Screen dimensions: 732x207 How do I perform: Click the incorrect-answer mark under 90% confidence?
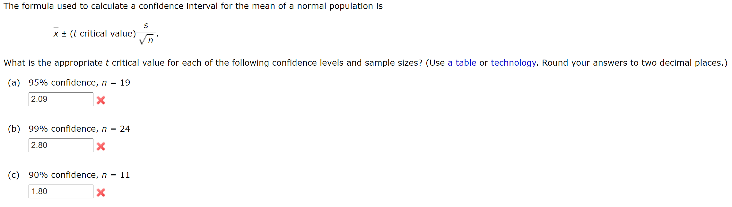(100, 193)
